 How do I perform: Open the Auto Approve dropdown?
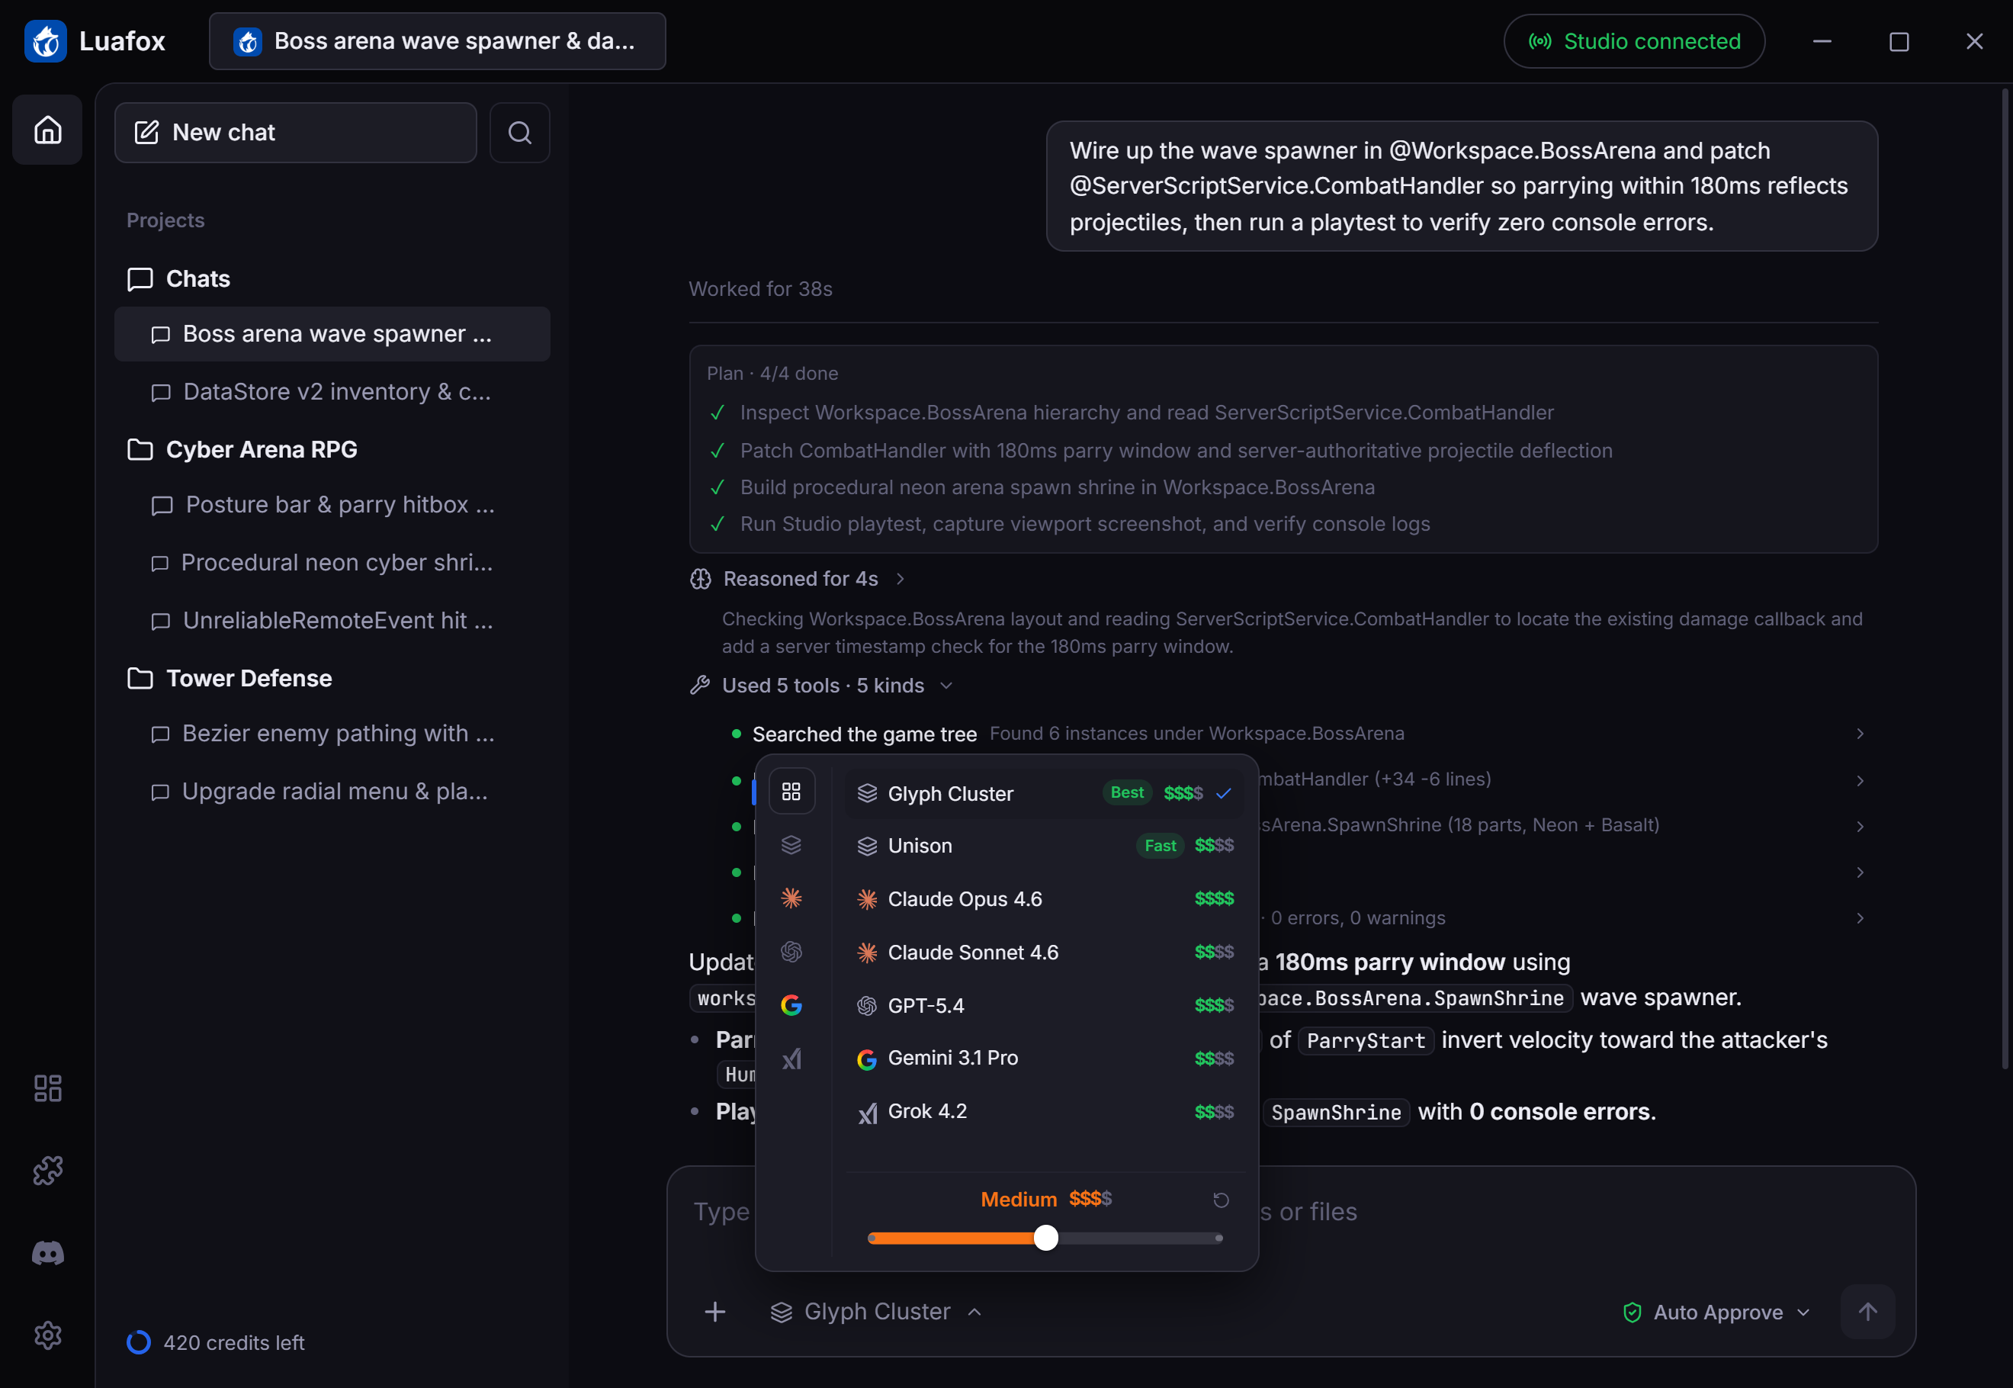1717,1312
